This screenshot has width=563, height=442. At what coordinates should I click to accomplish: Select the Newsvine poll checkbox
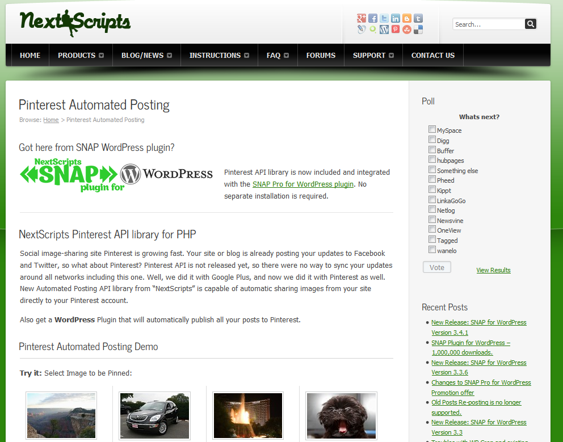click(432, 220)
